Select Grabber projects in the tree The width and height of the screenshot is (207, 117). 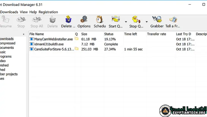(x=9, y=74)
